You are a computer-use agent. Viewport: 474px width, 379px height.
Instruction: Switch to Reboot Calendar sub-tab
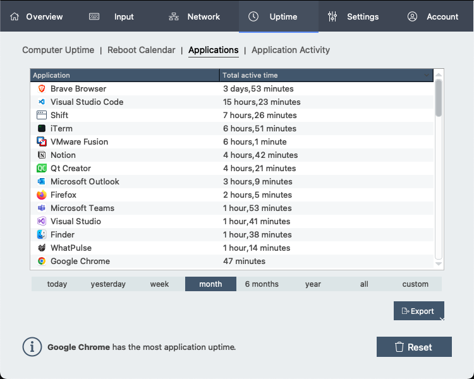coord(142,50)
